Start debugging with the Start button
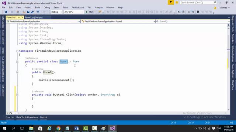This screenshot has width=236, height=132. pos(90,12)
